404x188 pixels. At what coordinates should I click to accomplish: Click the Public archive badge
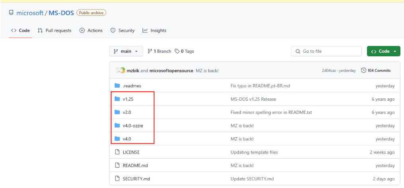[x=91, y=13]
